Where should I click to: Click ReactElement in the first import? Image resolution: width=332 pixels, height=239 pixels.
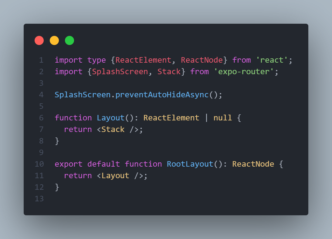coord(143,60)
